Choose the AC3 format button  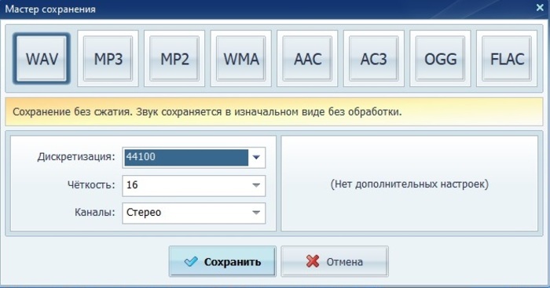[x=374, y=59]
